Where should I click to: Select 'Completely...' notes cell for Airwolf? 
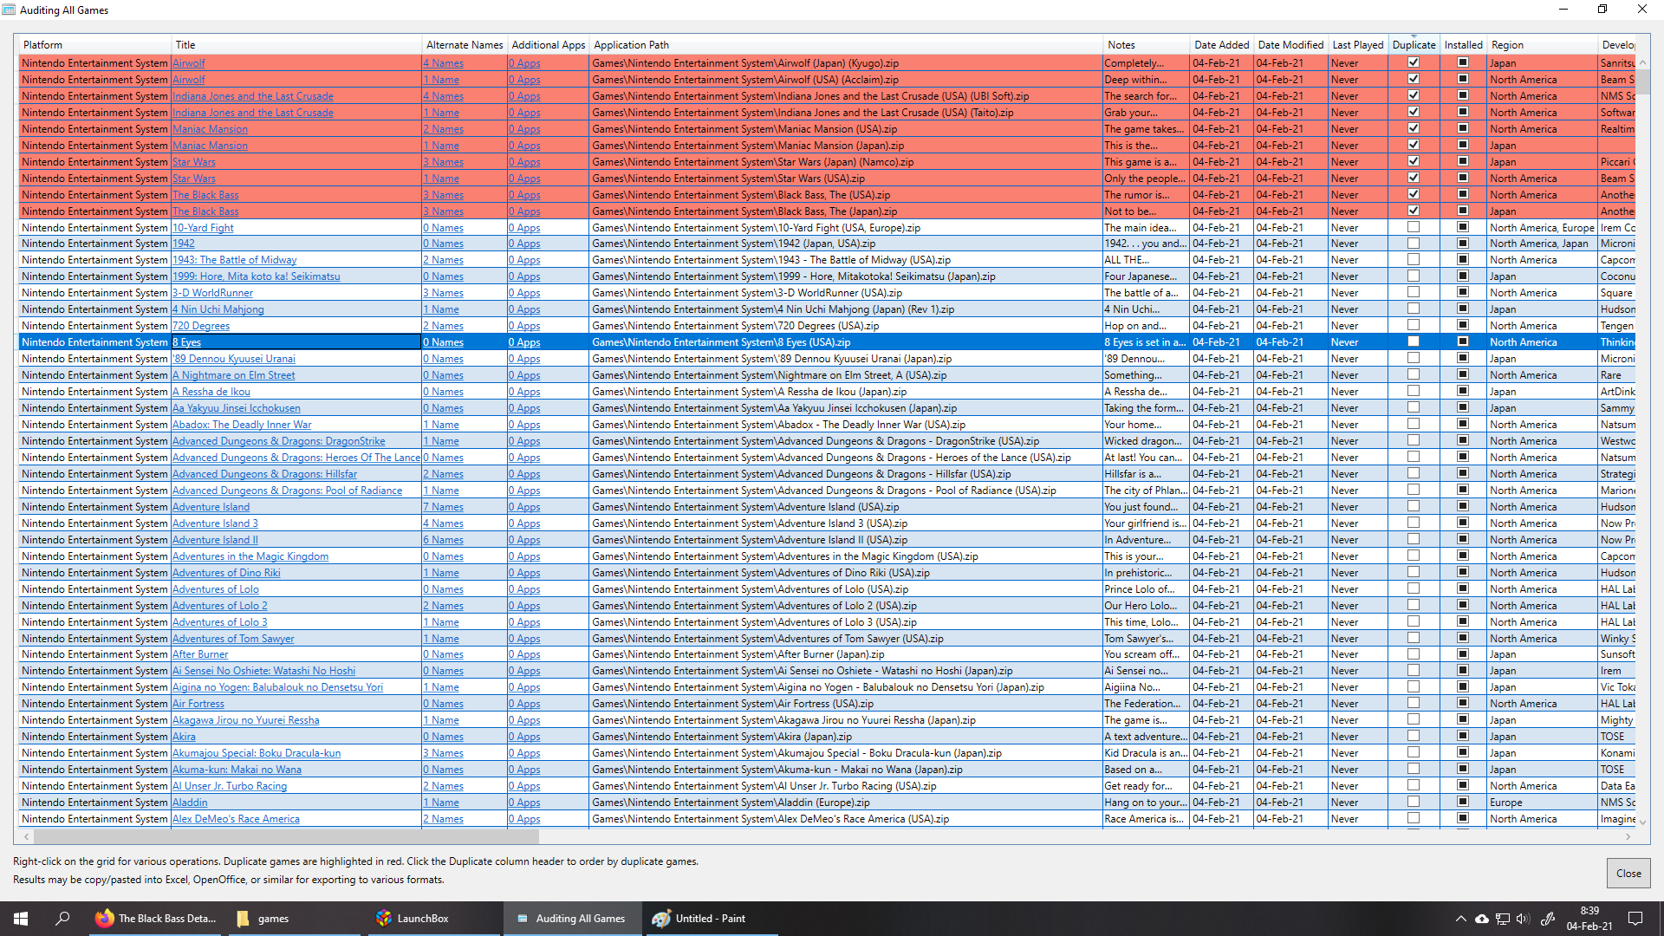[x=1146, y=63]
